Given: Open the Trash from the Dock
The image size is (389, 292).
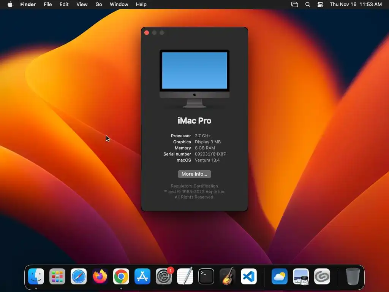Looking at the screenshot, I should tap(353, 276).
